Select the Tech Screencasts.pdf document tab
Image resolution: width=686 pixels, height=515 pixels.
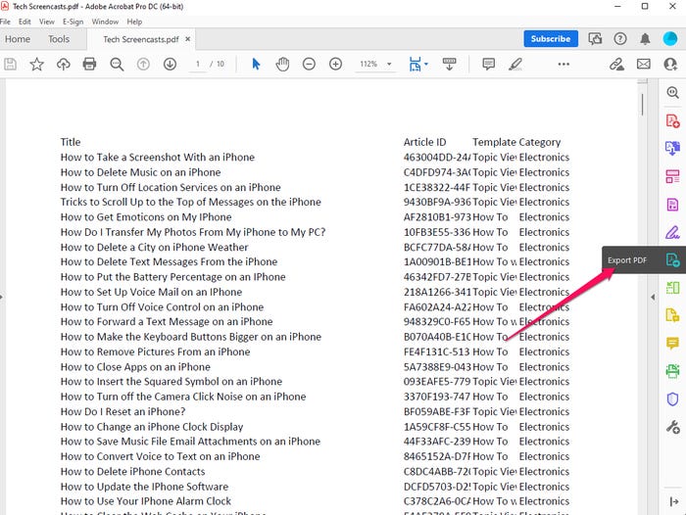pyautogui.click(x=141, y=39)
